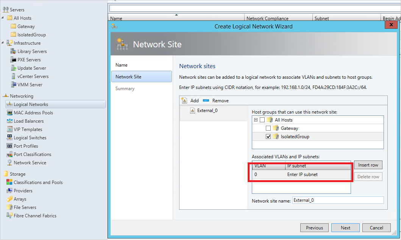Check the Gateway host group checkbox

(268, 128)
